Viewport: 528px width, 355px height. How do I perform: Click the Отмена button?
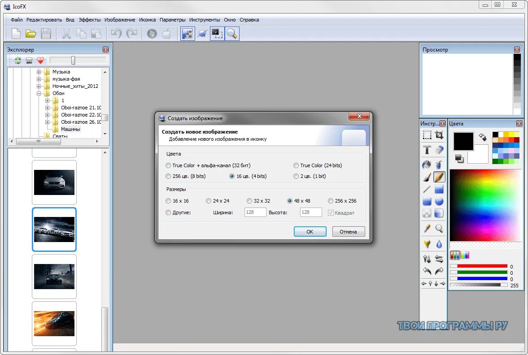click(x=348, y=231)
